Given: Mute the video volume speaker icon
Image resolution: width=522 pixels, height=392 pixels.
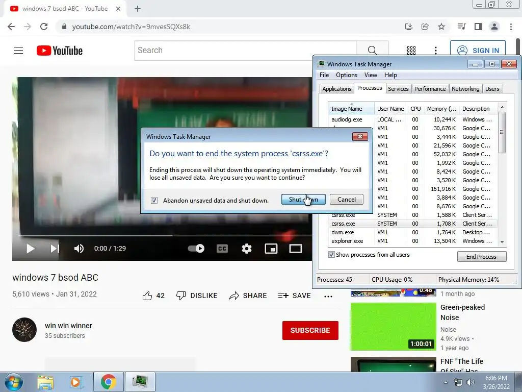Looking at the screenshot, I should tap(79, 249).
